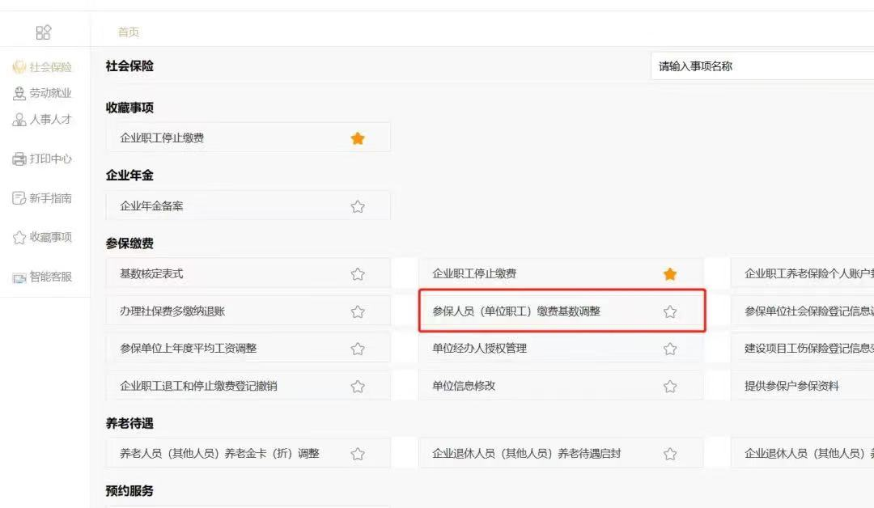874x508 pixels.
Task: Click the 新手指南 guide icon
Action: [x=19, y=198]
